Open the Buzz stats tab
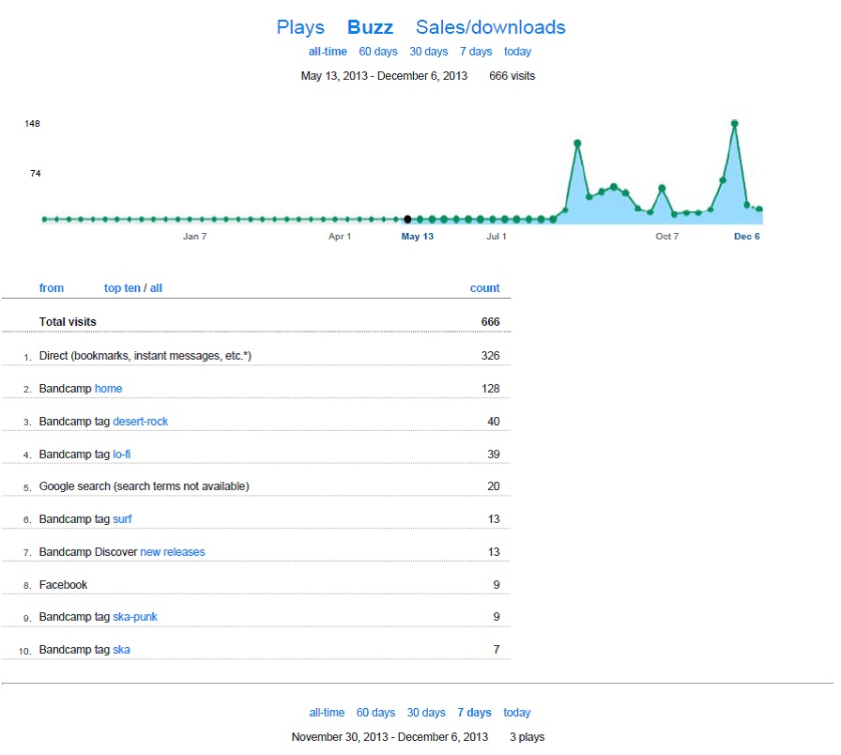The height and width of the screenshot is (755, 841). point(370,27)
